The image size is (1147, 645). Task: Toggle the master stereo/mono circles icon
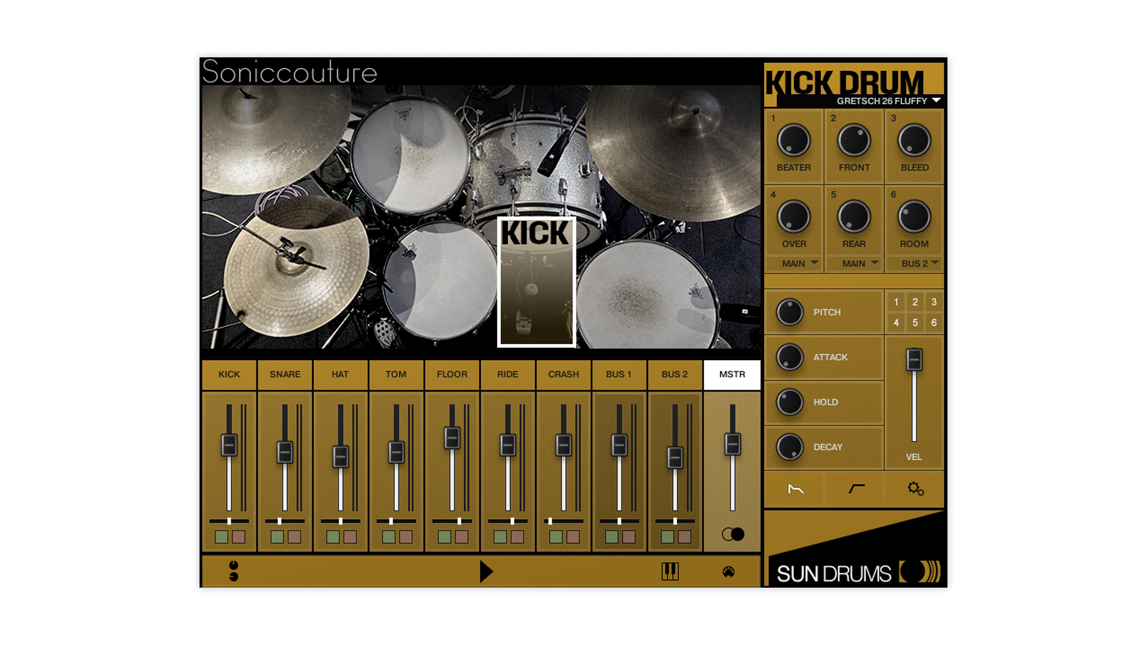(732, 534)
